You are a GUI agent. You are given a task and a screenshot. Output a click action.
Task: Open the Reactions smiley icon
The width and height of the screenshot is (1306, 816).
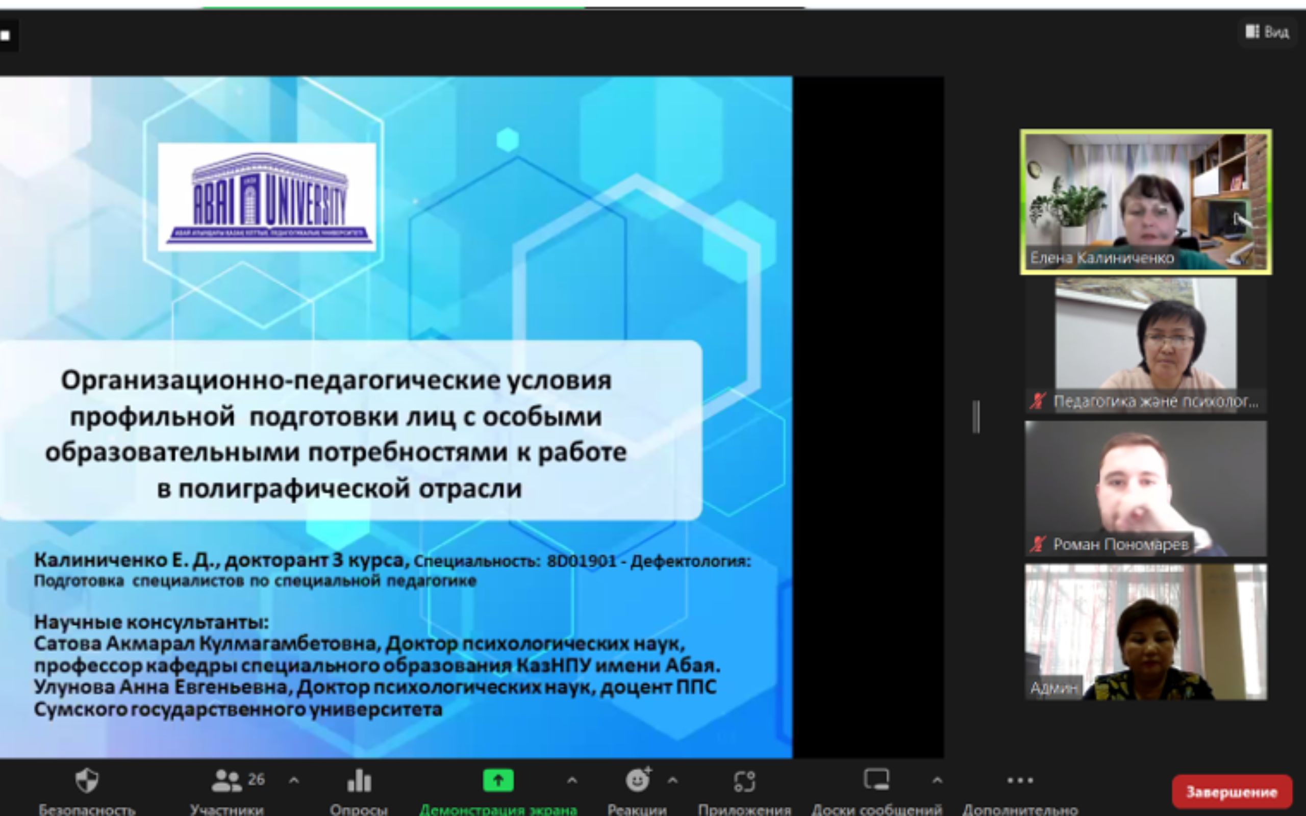637,780
